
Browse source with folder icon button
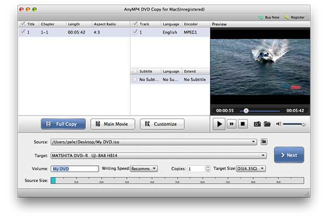click(264, 142)
